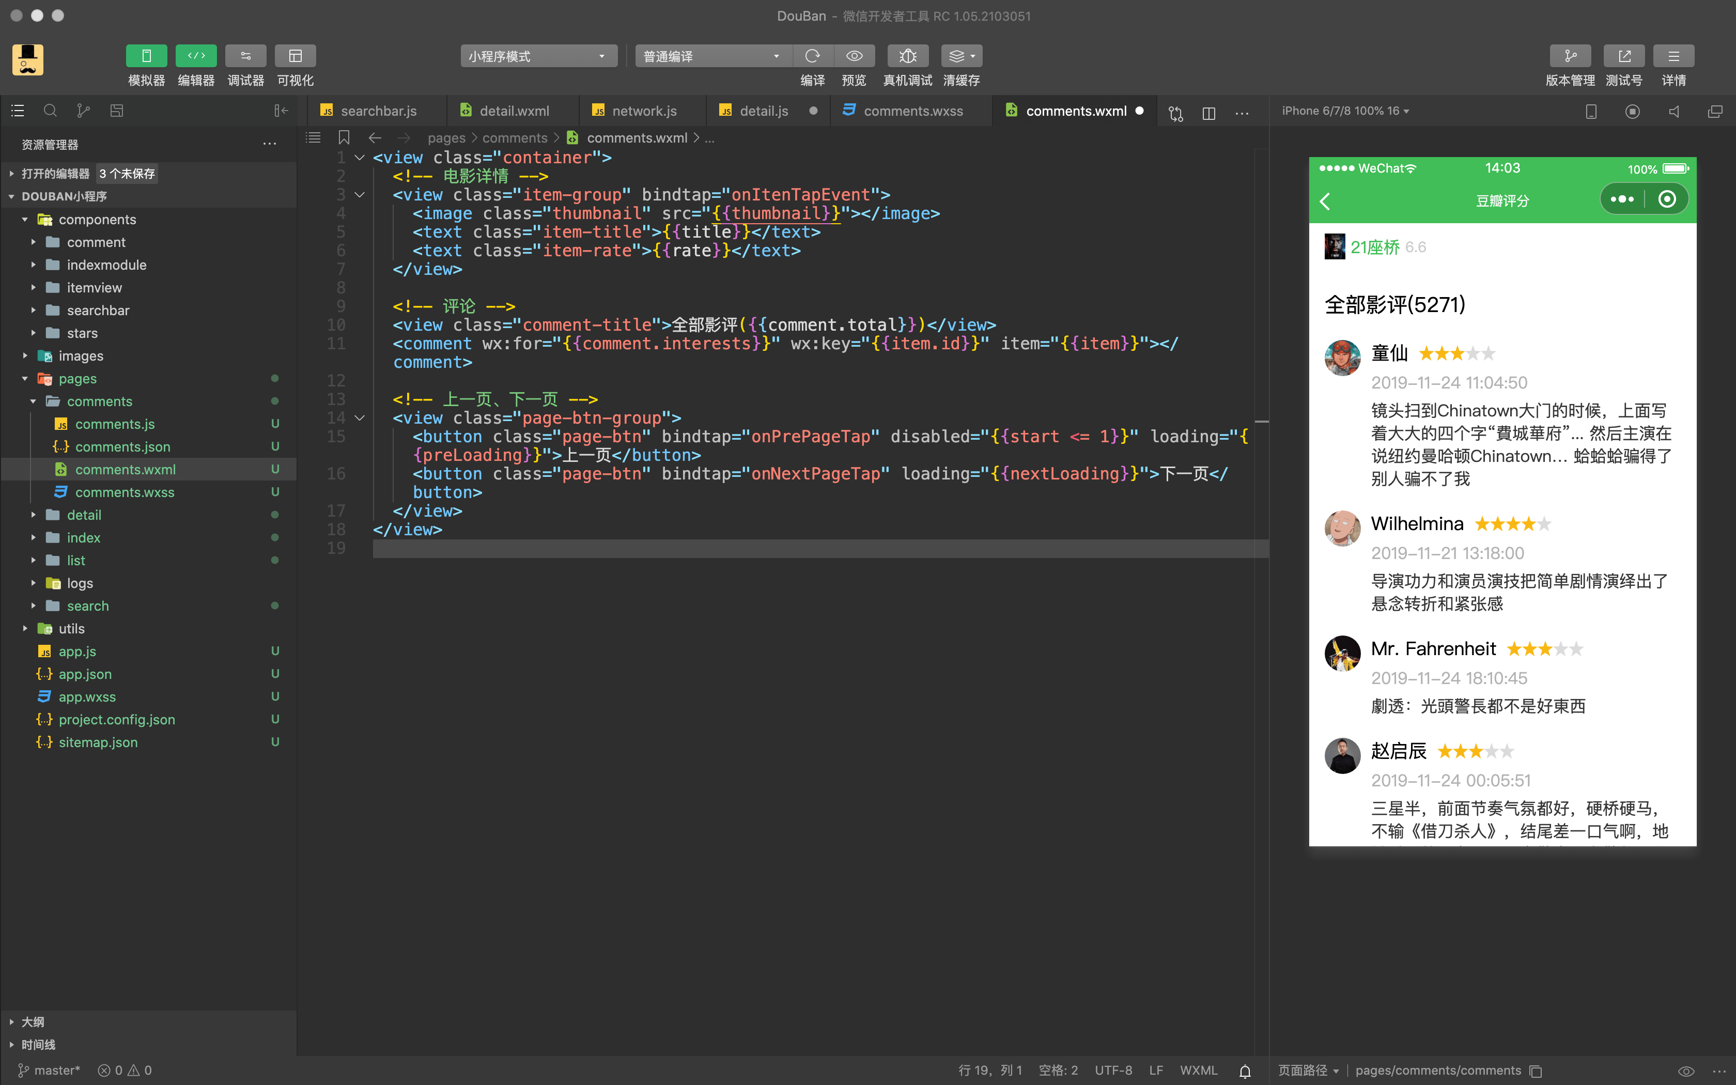Expand the timeline section
Viewport: 1736px width, 1085px height.
point(148,1045)
